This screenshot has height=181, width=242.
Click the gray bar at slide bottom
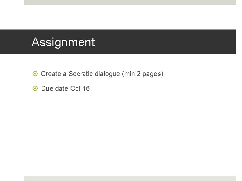(x=130, y=178)
